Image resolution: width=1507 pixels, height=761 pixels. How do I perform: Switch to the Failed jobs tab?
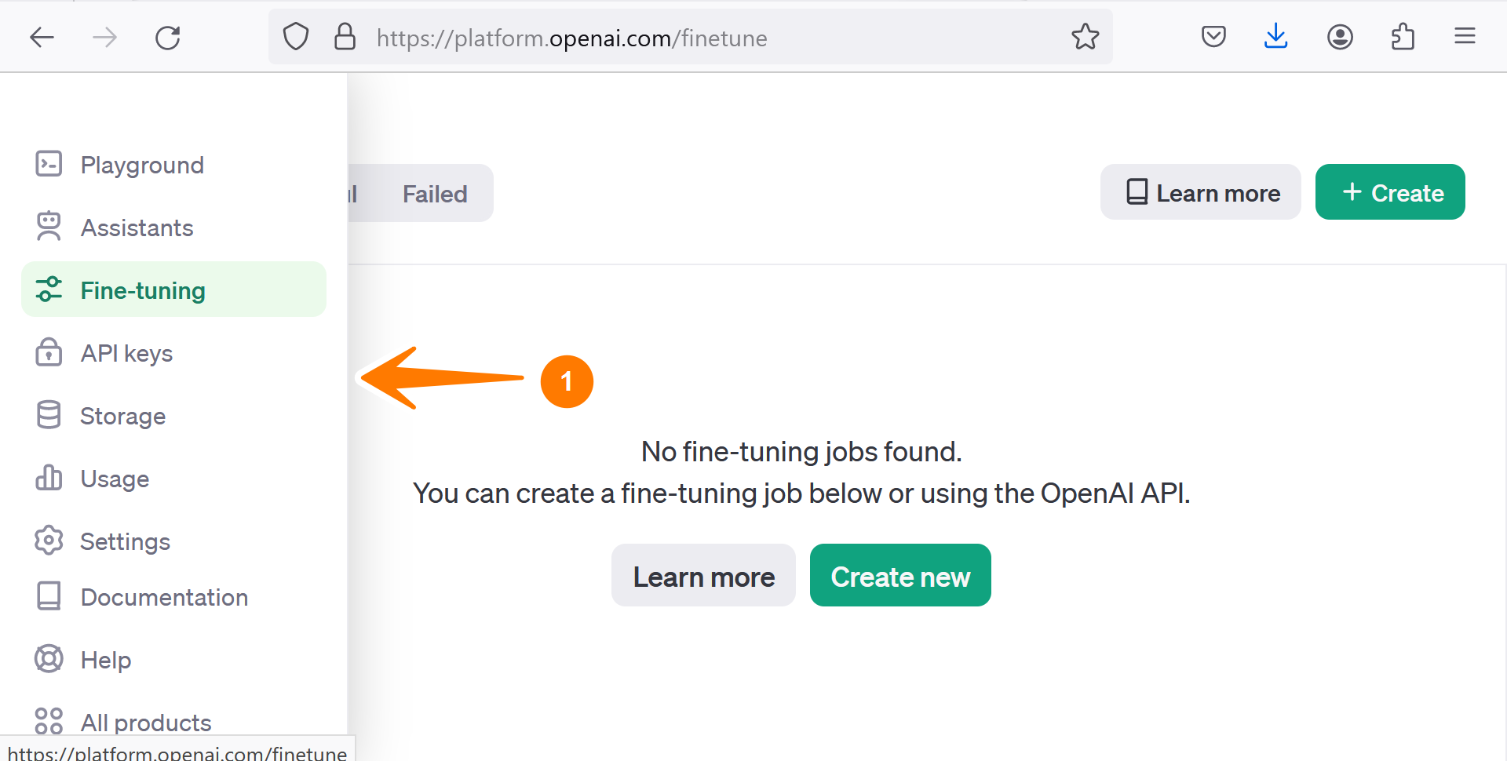(435, 194)
